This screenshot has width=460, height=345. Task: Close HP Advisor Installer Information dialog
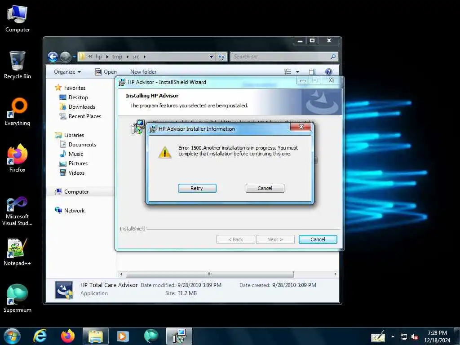301,127
